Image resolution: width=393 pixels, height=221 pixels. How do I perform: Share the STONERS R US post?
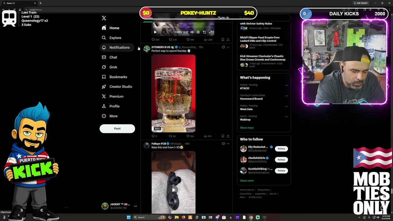(228, 136)
